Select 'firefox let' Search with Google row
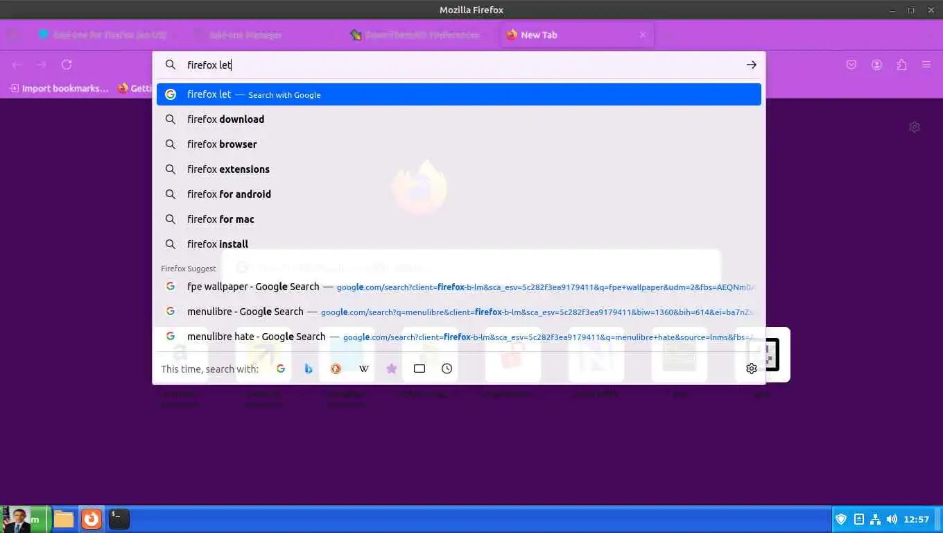This screenshot has width=943, height=533. (459, 94)
